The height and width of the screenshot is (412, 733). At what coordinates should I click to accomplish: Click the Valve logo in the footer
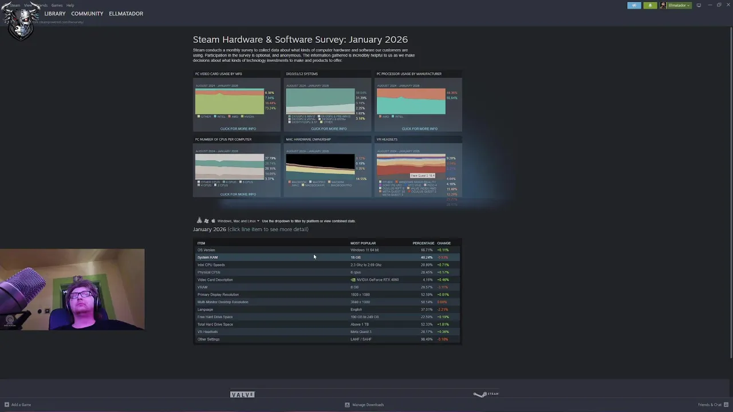pyautogui.click(x=242, y=395)
